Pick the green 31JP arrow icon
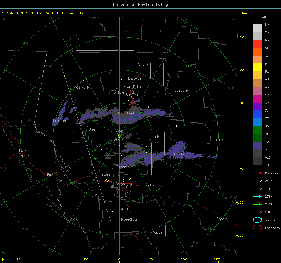This screenshot has width=281, height=263. [257, 204]
